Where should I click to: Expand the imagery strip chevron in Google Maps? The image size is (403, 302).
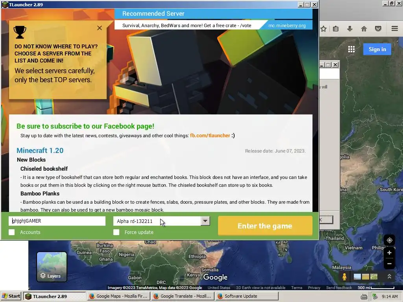pyautogui.click(x=389, y=276)
